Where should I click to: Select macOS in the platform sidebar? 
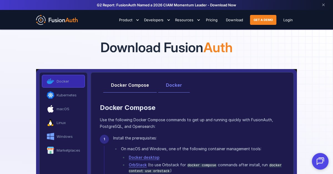click(63, 109)
